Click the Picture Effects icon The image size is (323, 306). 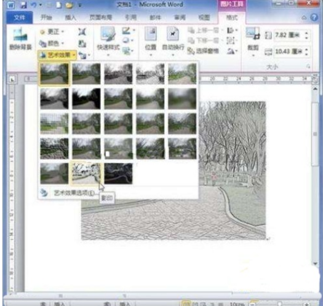click(126, 41)
